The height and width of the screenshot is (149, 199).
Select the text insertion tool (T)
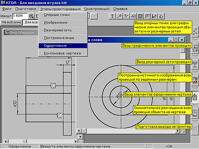tap(112, 16)
